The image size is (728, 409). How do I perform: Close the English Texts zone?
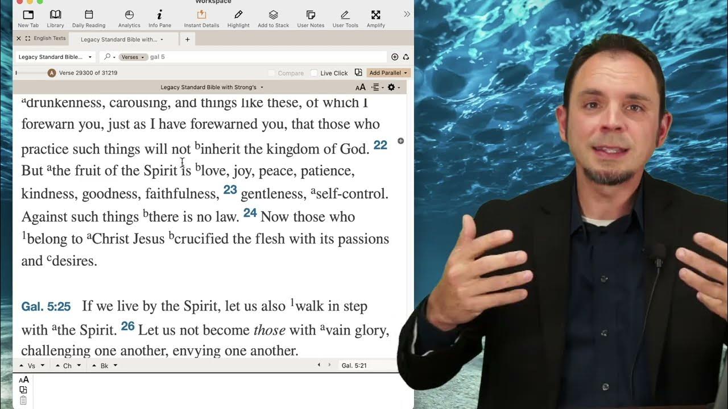[19, 39]
